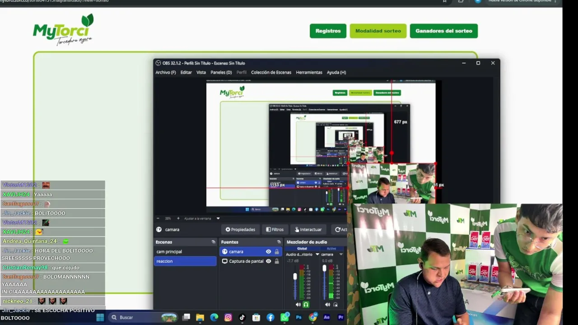This screenshot has width=578, height=325.
Task: Open the Herramientas menu in OBS
Action: (x=309, y=72)
